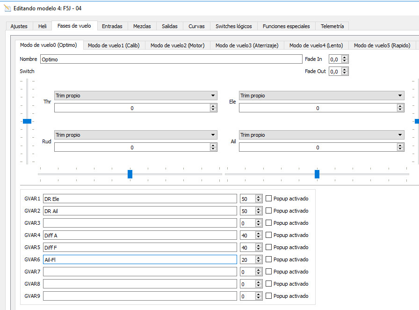Open the Rud trim dropdown

pos(136,135)
